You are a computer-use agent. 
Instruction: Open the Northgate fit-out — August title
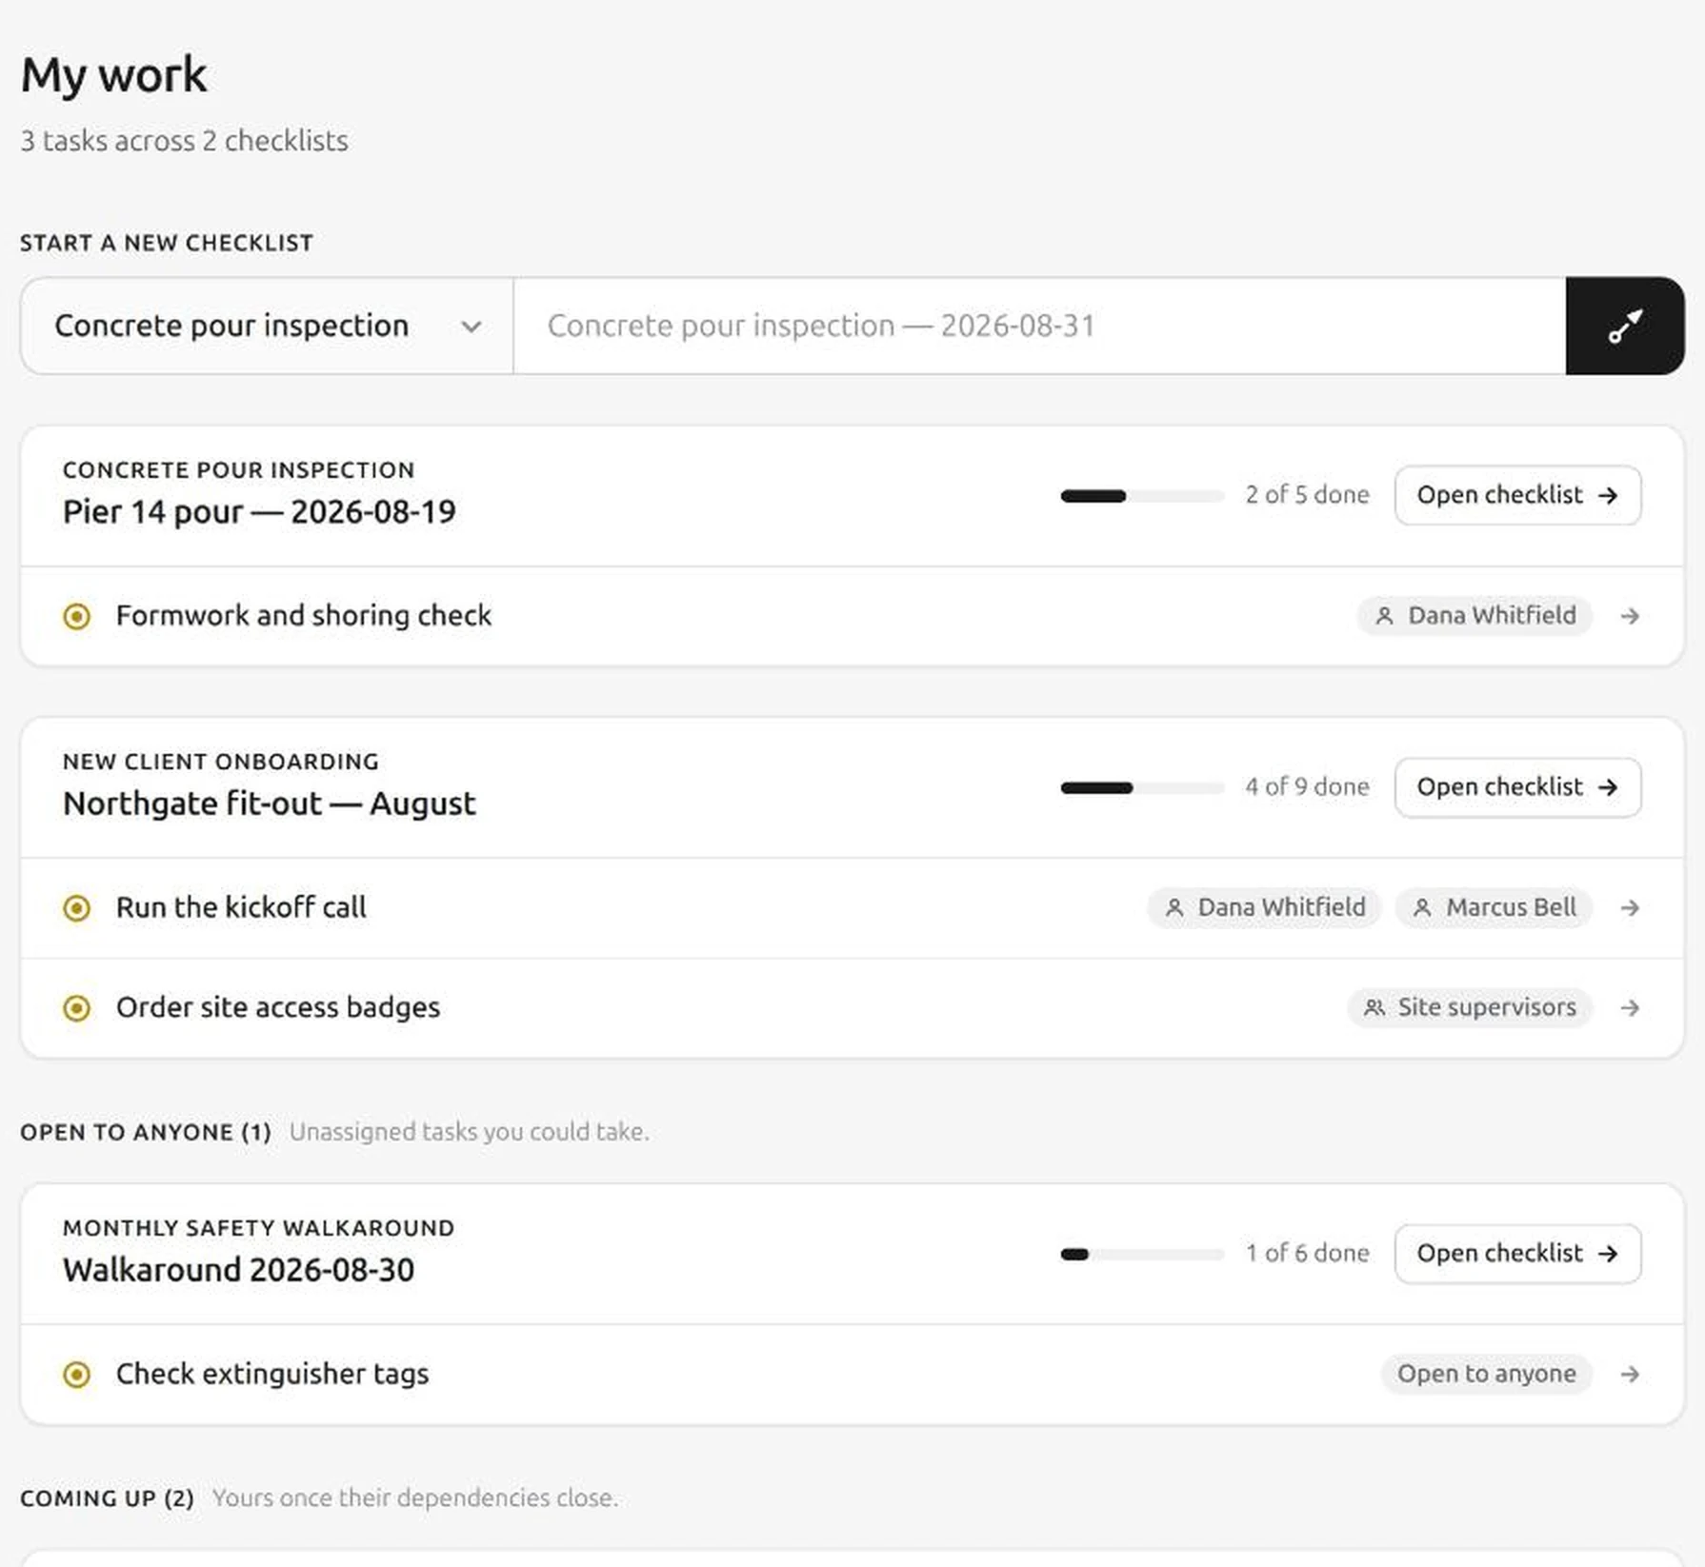click(269, 803)
